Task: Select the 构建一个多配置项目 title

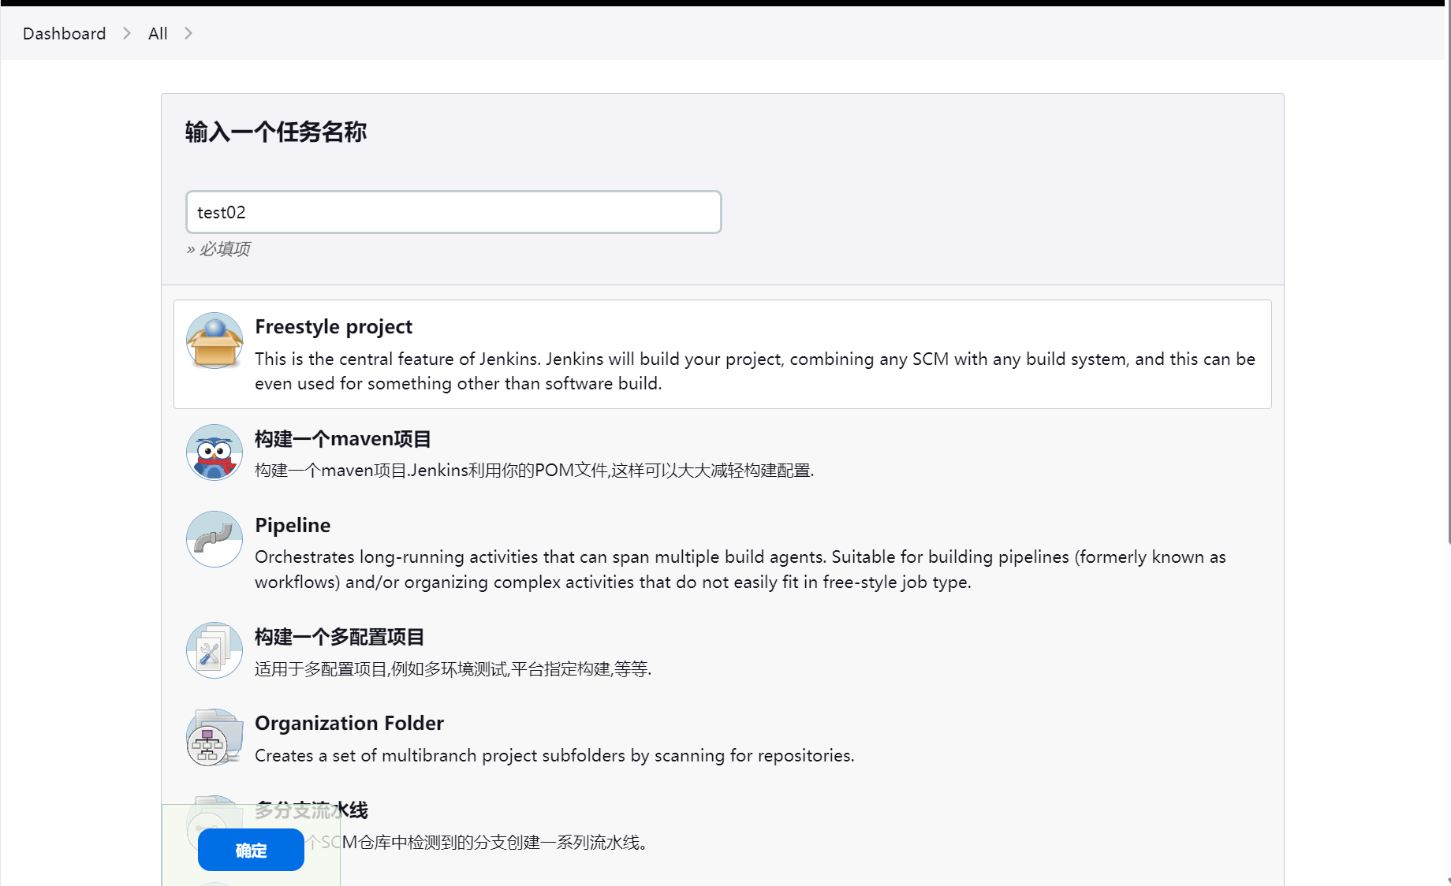Action: tap(340, 636)
